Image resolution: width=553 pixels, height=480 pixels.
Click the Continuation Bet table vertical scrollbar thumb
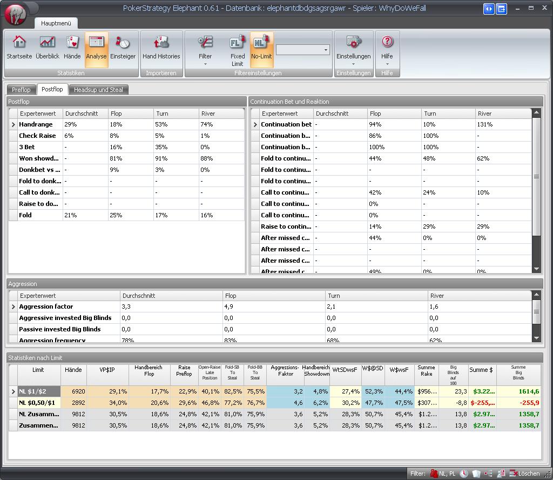536,176
